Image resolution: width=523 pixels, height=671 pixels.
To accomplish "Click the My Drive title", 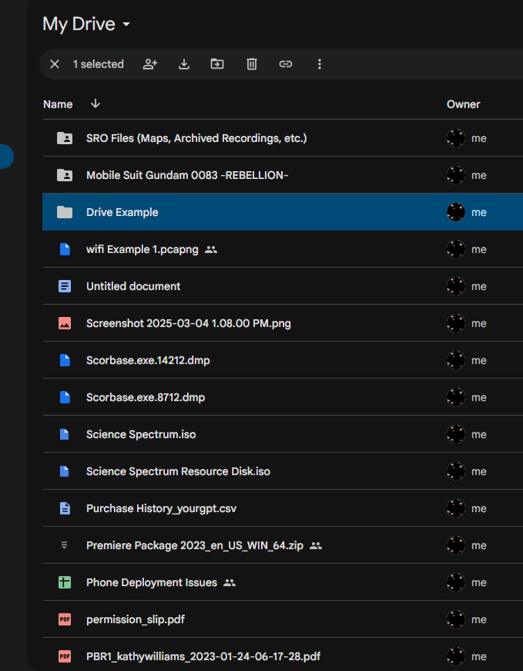I will click(79, 24).
